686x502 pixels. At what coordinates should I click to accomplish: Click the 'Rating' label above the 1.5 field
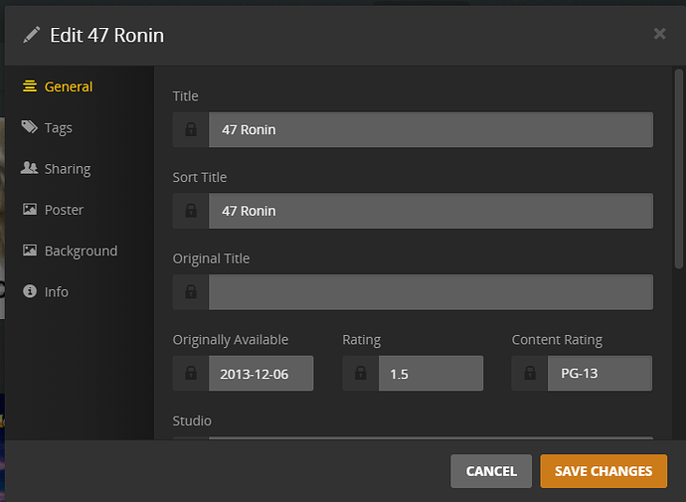pyautogui.click(x=361, y=340)
